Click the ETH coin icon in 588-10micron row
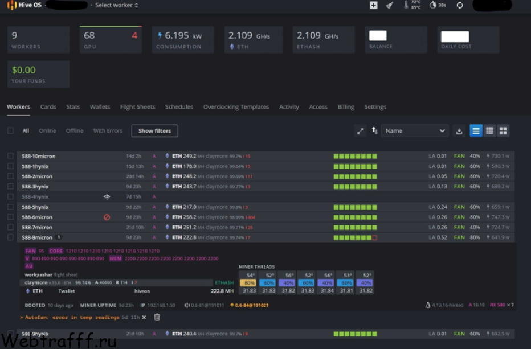Screen dimensions: 531x349 (167, 156)
